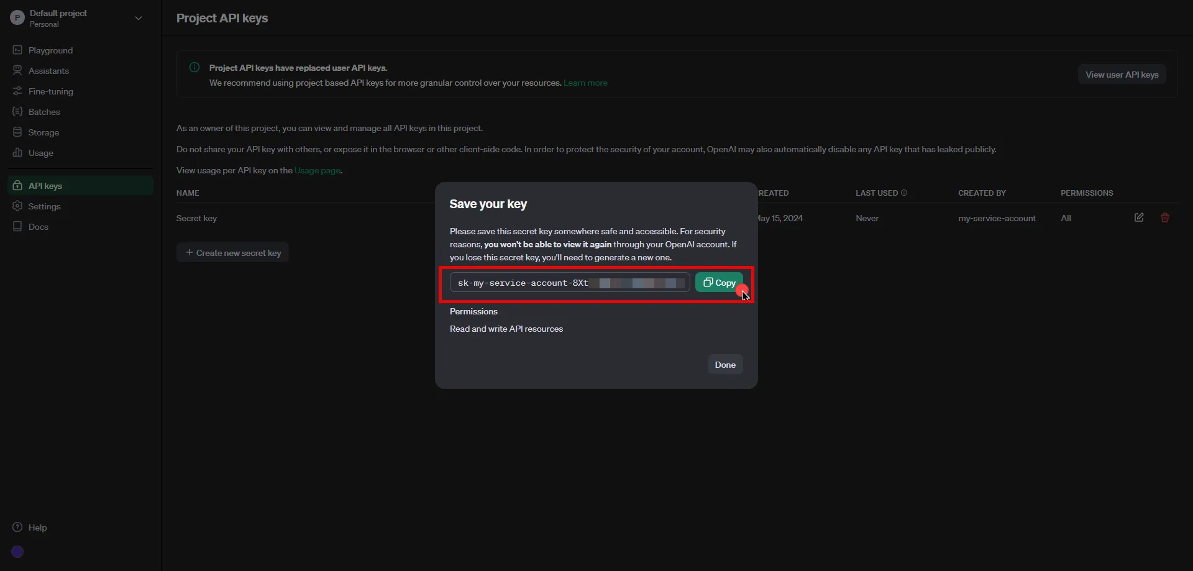This screenshot has height=571, width=1193.
Task: Open the Help menu
Action: click(29, 528)
